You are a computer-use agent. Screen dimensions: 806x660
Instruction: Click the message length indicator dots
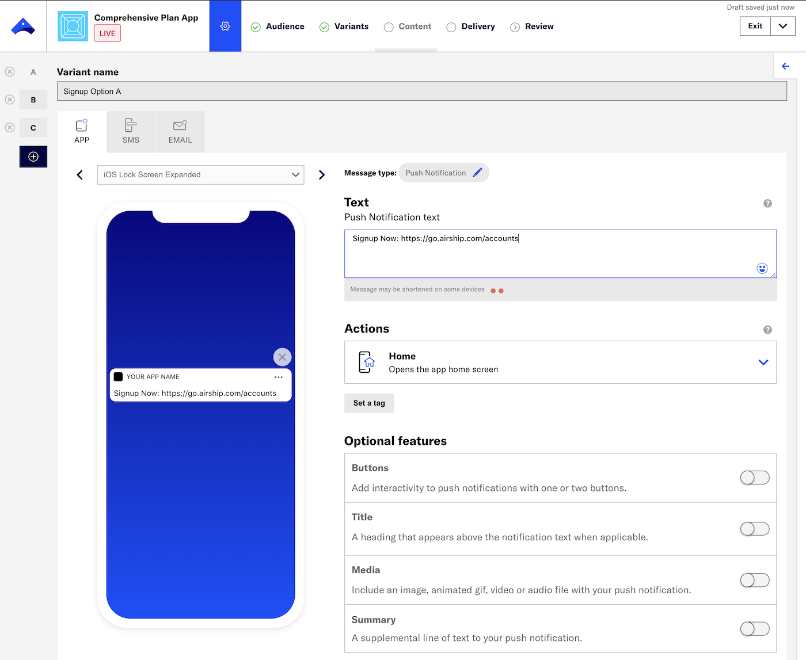(x=497, y=291)
